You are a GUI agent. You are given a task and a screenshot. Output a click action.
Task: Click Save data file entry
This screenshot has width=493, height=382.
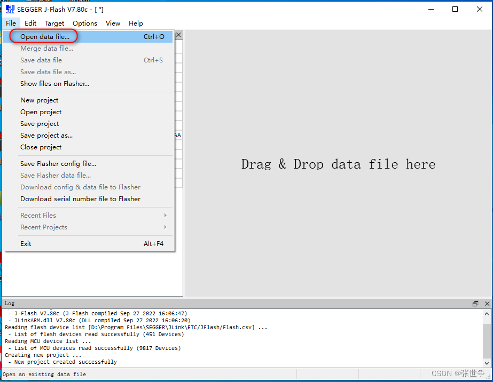click(88, 60)
